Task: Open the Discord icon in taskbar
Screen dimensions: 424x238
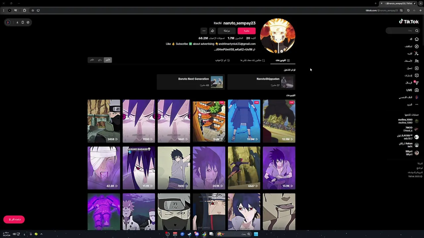Action: coord(197,234)
